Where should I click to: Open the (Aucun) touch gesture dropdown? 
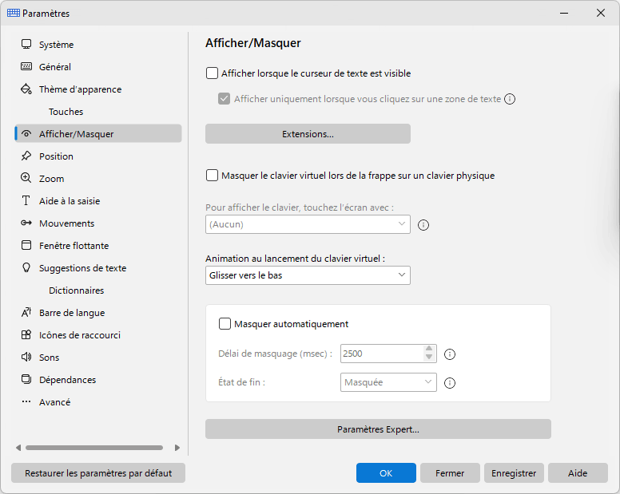pos(308,224)
